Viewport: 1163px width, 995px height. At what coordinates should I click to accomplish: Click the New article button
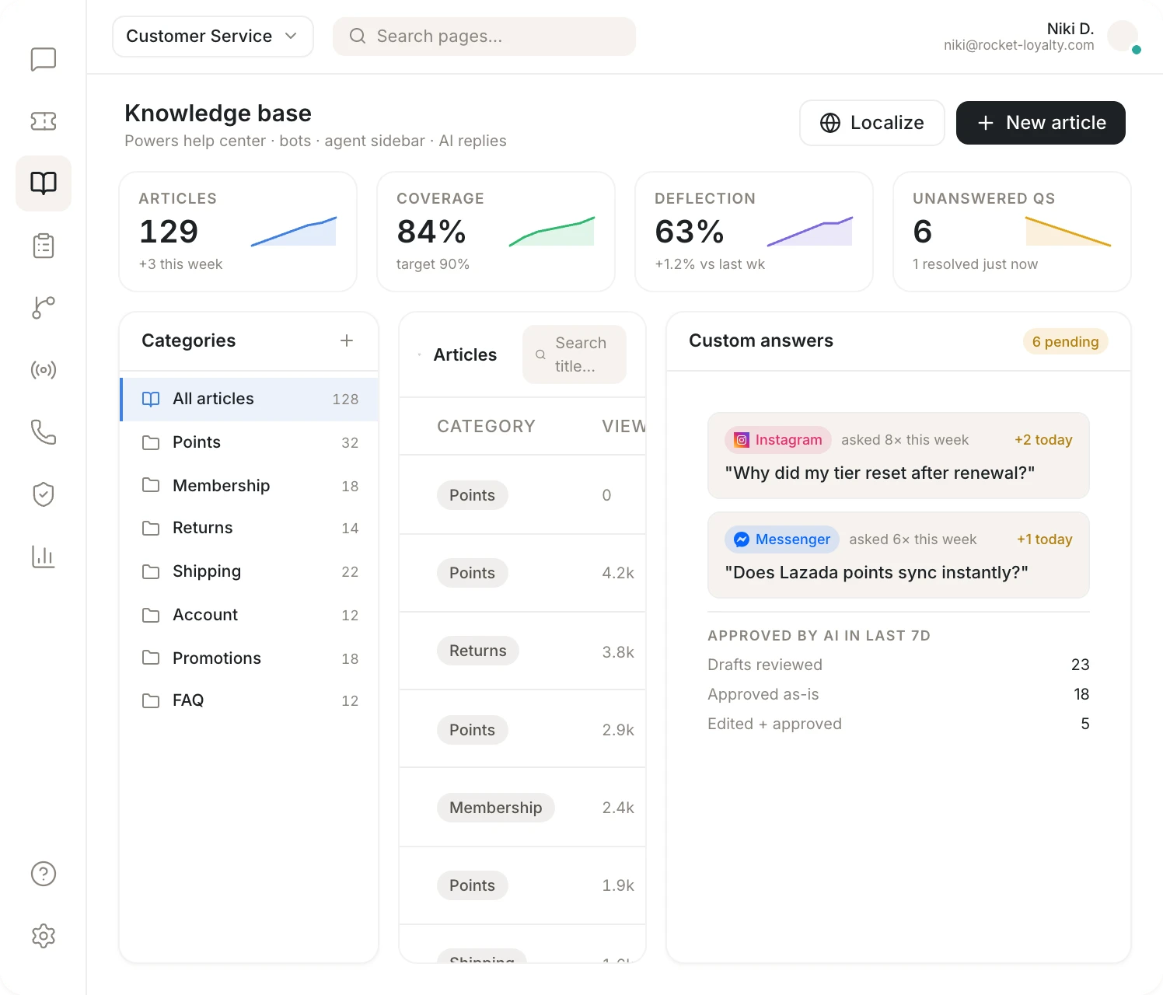[1041, 123]
